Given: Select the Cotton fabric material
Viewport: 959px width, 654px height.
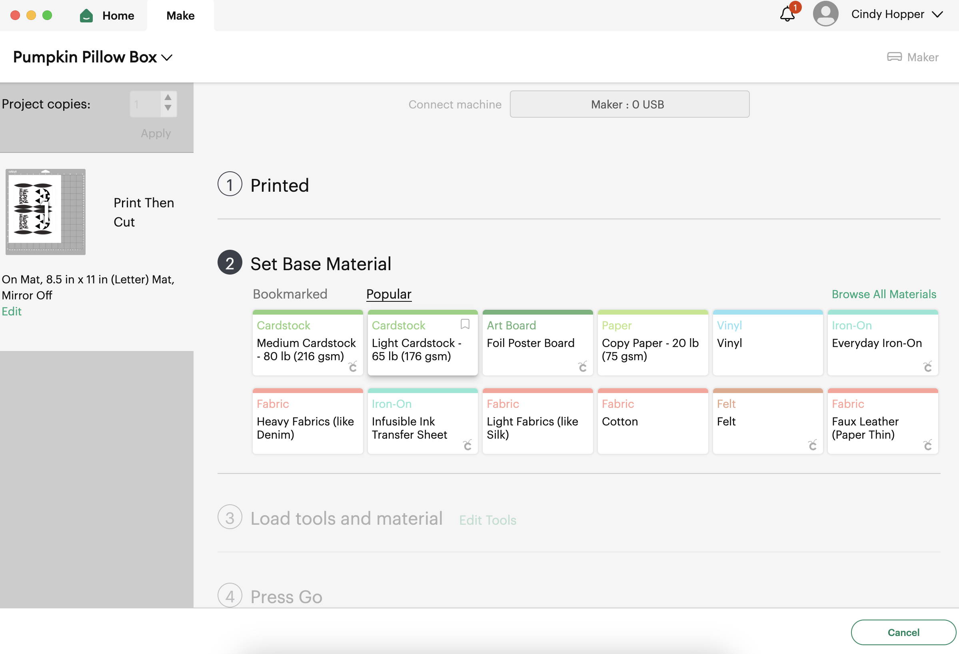Looking at the screenshot, I should [653, 421].
